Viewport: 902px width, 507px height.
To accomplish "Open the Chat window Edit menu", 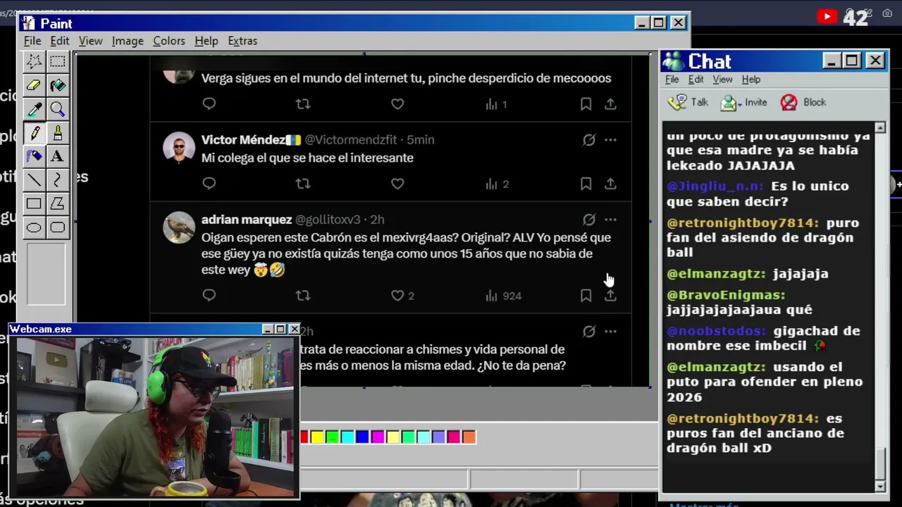I will [696, 80].
